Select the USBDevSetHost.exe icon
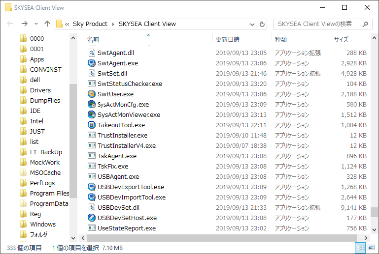Image resolution: width=379 pixels, height=254 pixels. click(92, 218)
